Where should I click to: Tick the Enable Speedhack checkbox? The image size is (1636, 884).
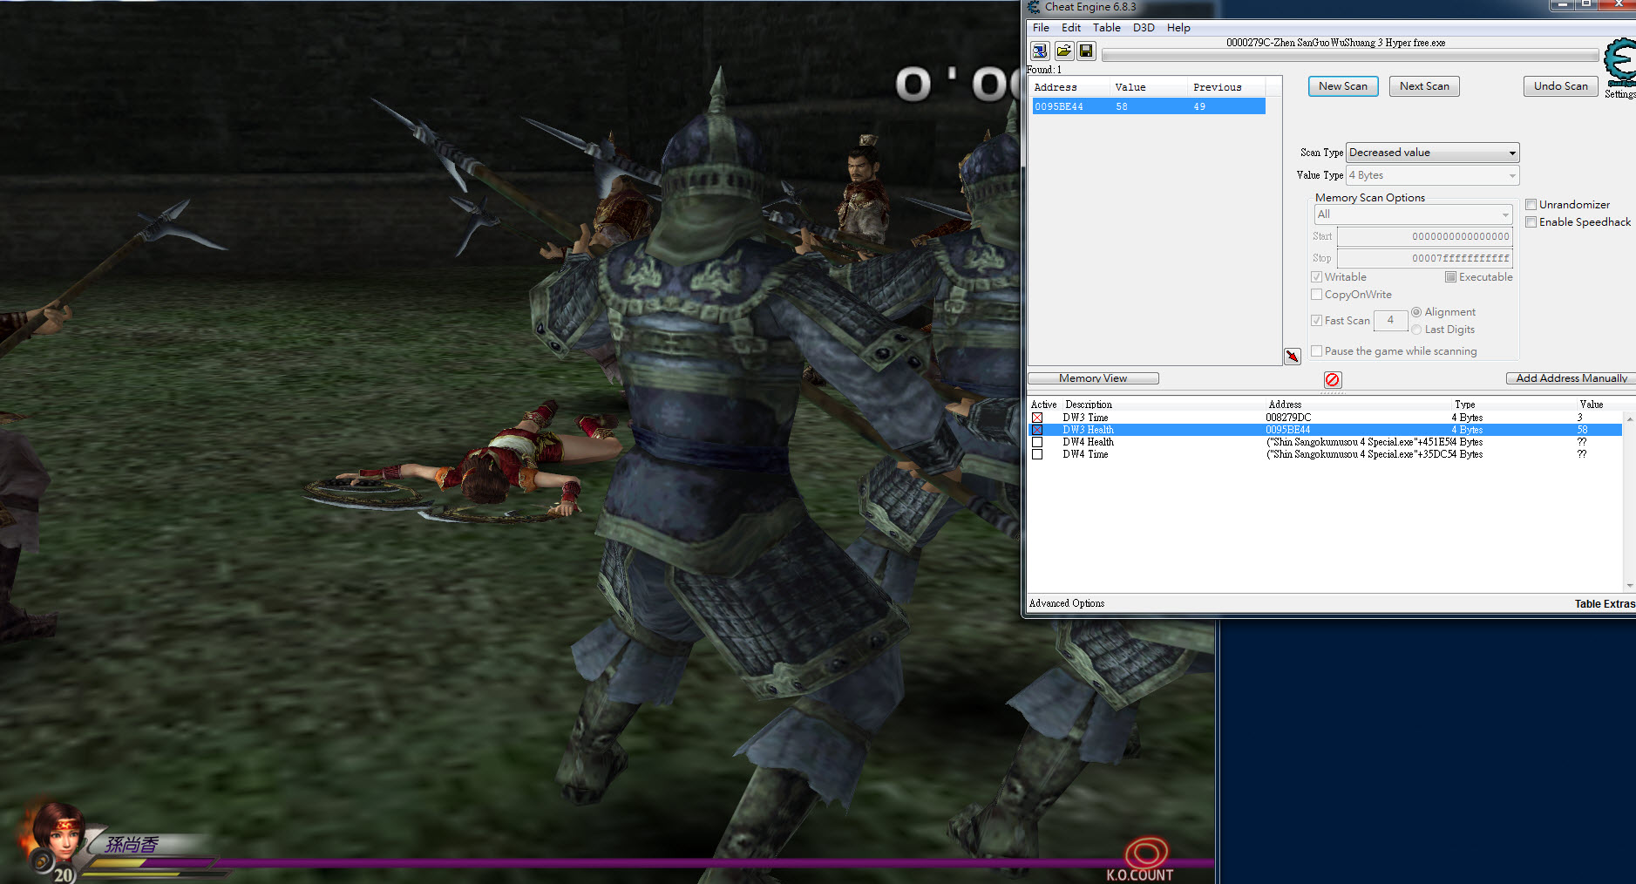[1531, 222]
